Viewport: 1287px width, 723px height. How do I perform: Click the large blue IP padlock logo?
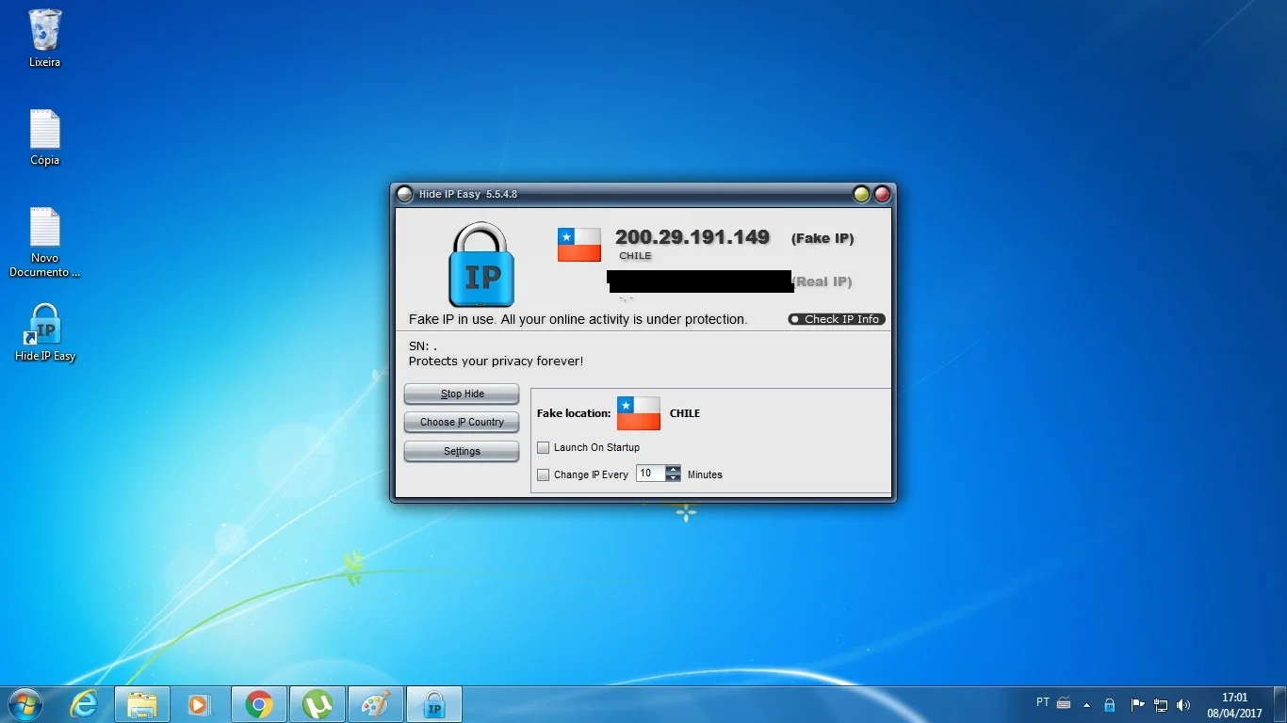click(x=481, y=265)
